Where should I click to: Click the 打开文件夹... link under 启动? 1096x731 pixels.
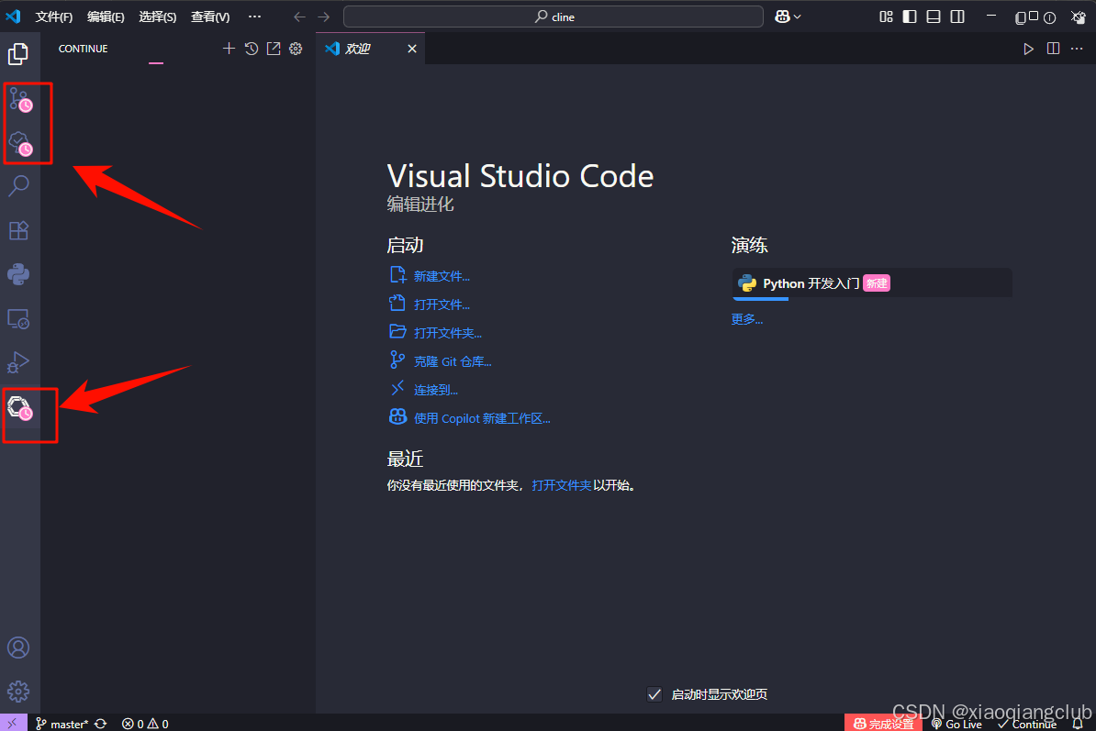[447, 333]
